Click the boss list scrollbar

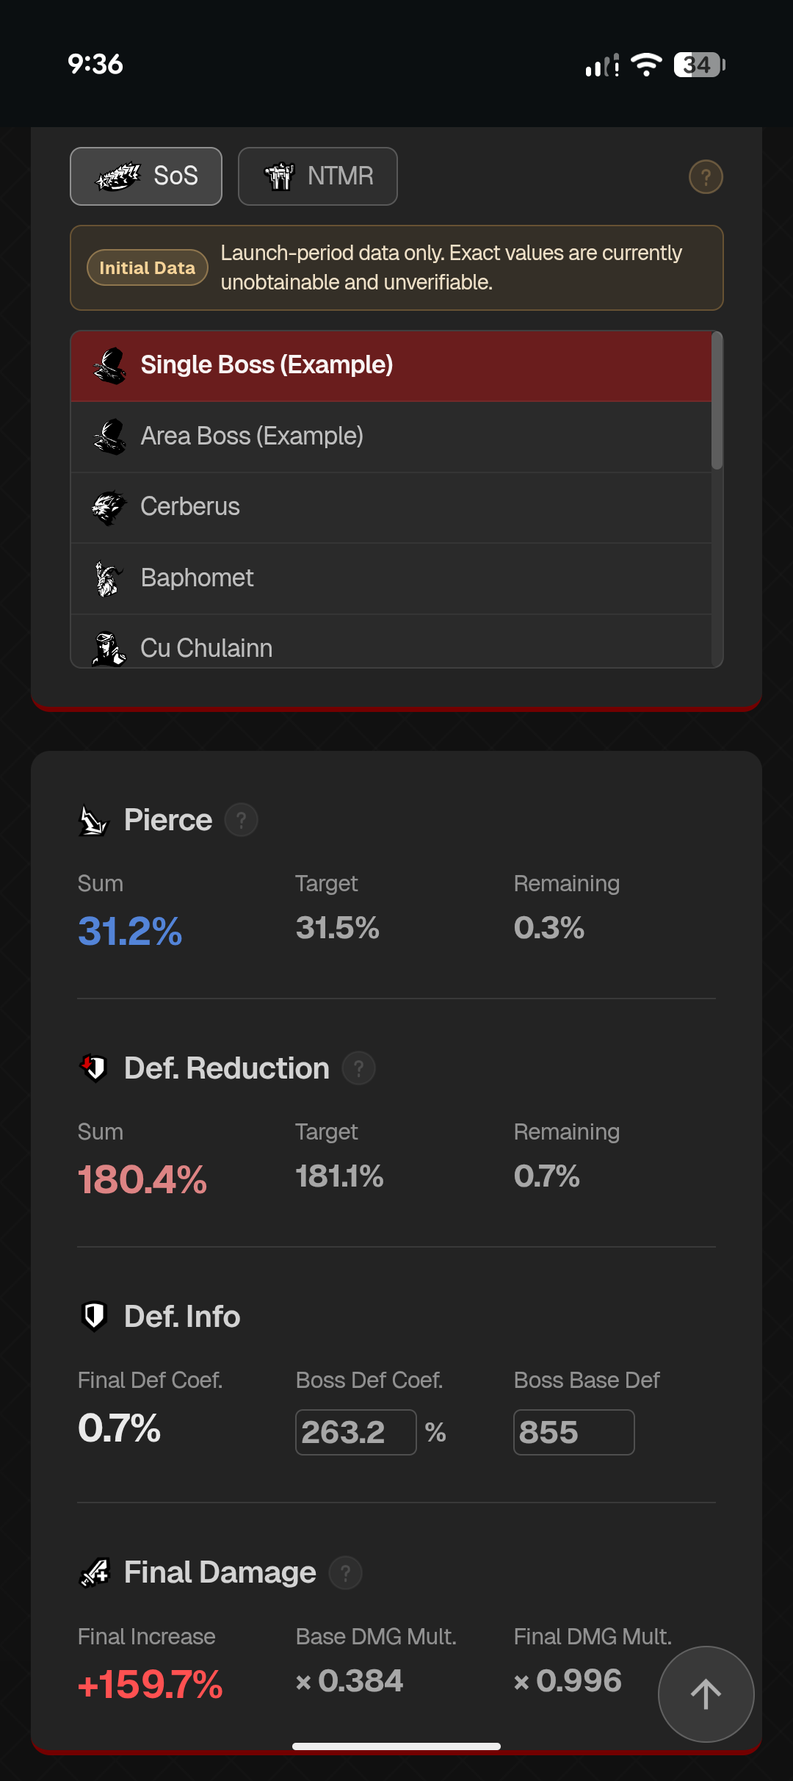[717, 400]
